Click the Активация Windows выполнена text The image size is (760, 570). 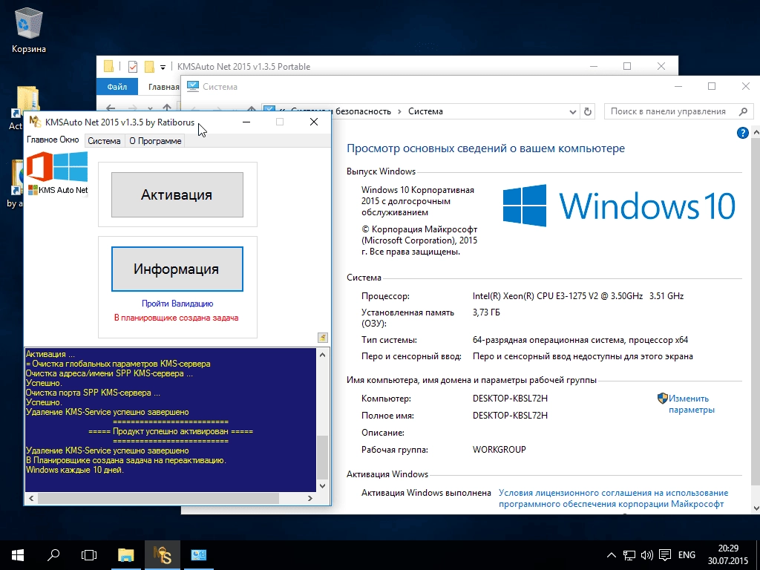(426, 493)
